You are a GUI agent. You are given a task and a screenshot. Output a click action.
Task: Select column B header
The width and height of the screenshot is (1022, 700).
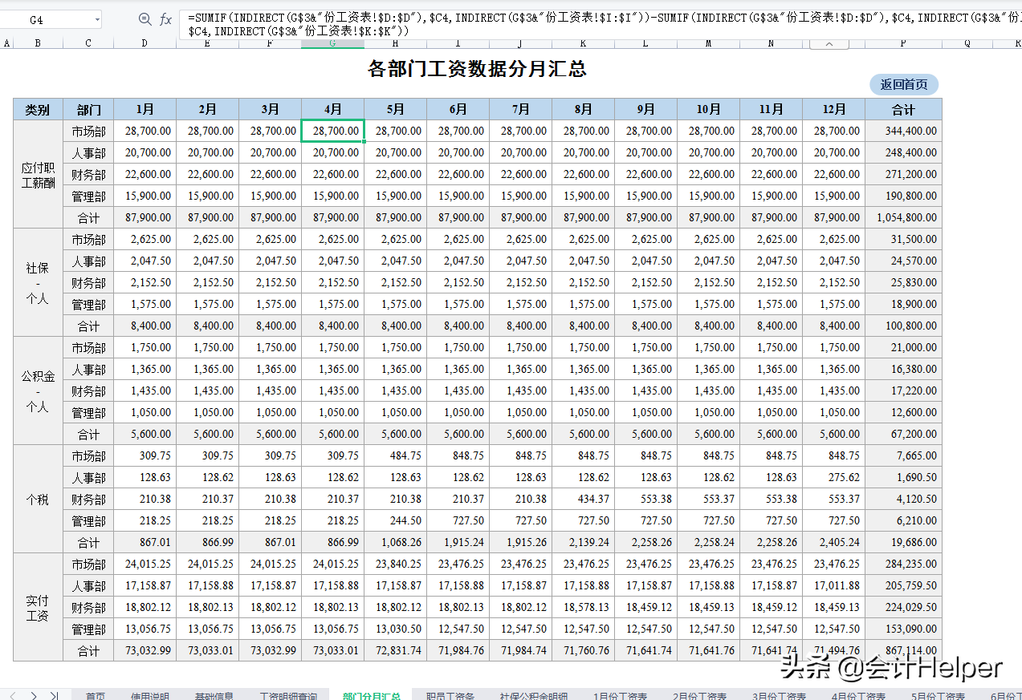(38, 44)
